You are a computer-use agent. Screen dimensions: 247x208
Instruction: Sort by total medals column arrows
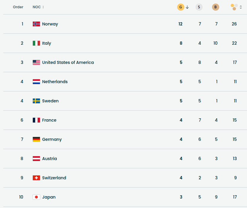click(x=241, y=7)
